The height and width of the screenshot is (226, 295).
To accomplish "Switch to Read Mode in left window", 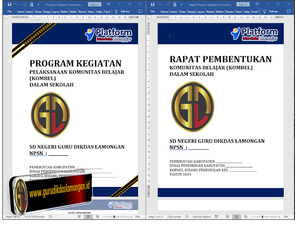I will coord(79,216).
